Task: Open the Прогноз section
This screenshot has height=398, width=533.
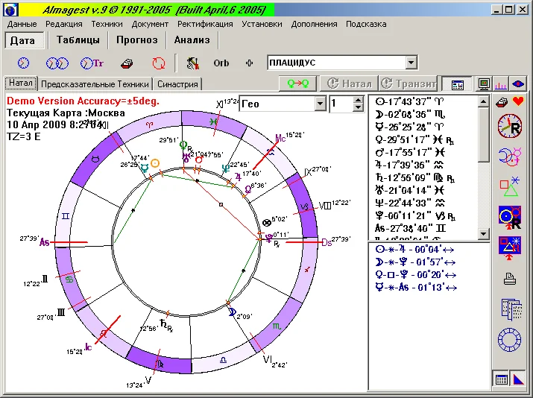Action: coord(136,40)
